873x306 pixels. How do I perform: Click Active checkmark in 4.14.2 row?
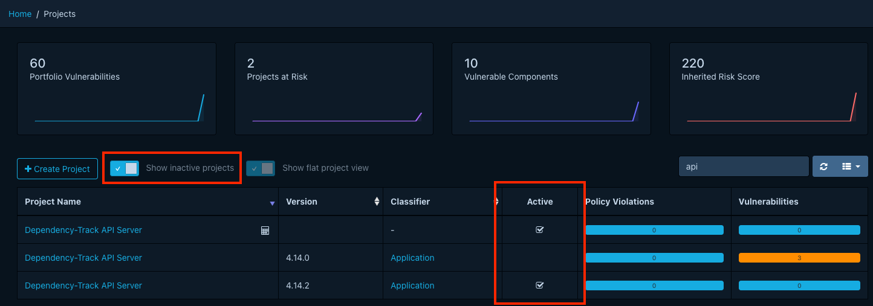540,285
